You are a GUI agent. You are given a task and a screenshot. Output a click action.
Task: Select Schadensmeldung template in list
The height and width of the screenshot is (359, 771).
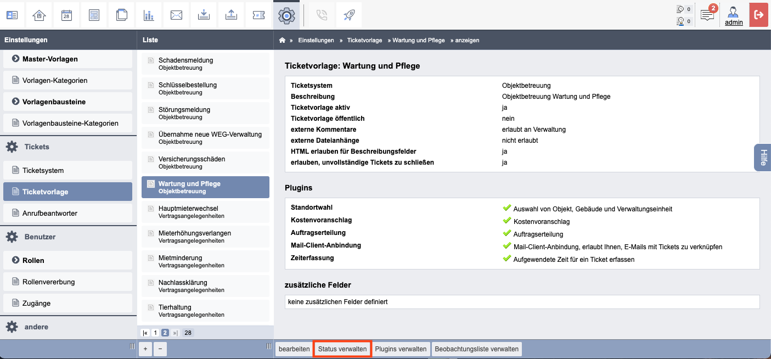click(205, 64)
